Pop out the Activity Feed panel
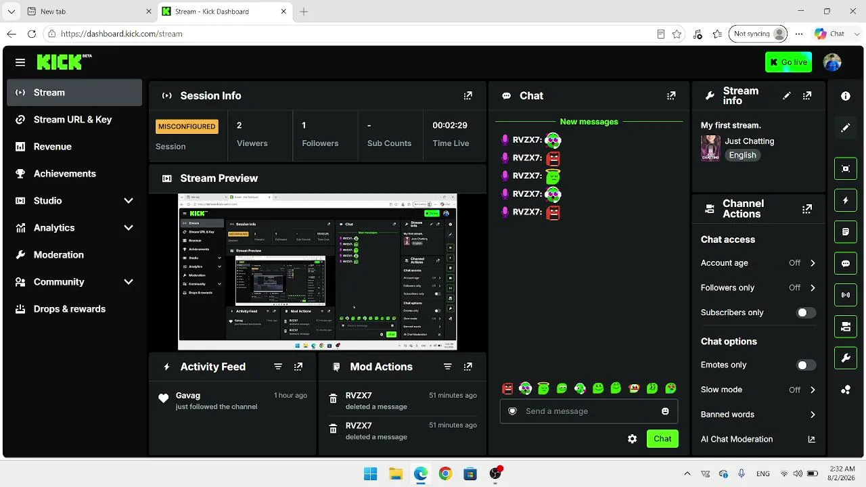The height and width of the screenshot is (487, 866). [x=298, y=367]
